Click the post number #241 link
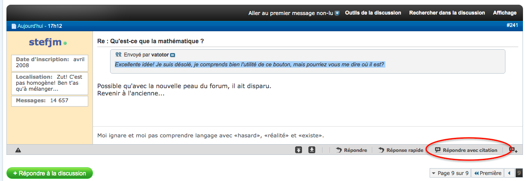The height and width of the screenshot is (181, 526). click(512, 26)
